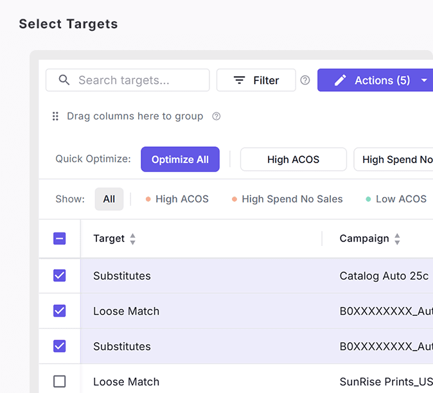Open help icon beside Filter button
The image size is (433, 393).
(x=305, y=80)
